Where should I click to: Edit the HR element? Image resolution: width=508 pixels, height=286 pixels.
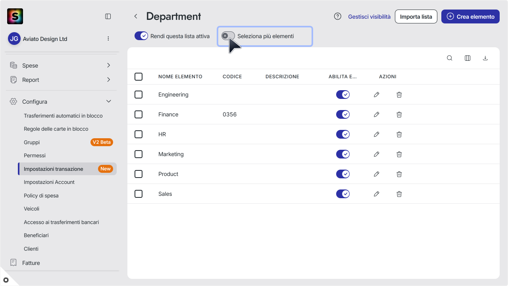click(x=377, y=134)
